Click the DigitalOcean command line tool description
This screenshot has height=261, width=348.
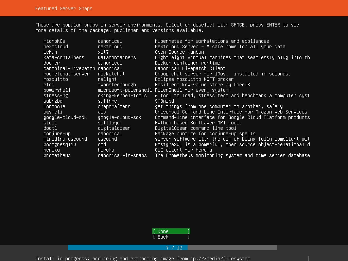[x=195, y=128]
